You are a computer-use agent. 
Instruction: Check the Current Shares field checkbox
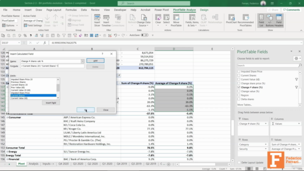239,75
